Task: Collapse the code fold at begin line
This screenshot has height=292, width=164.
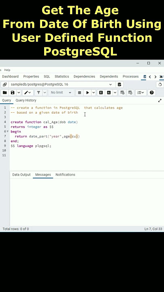Action: pyautogui.click(x=8, y=131)
